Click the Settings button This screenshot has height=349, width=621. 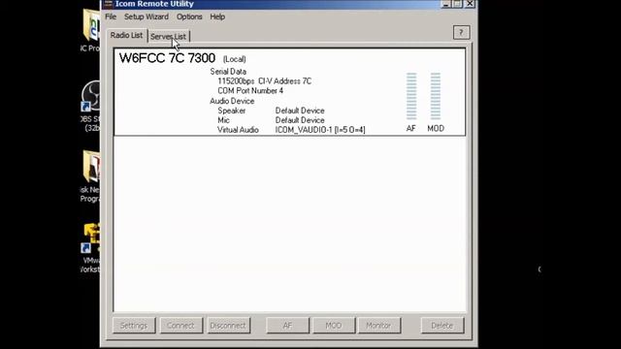tap(134, 326)
